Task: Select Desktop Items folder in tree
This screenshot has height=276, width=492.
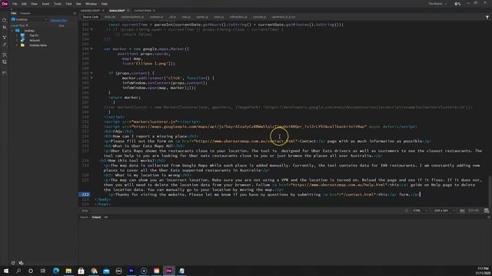Action: (38, 45)
